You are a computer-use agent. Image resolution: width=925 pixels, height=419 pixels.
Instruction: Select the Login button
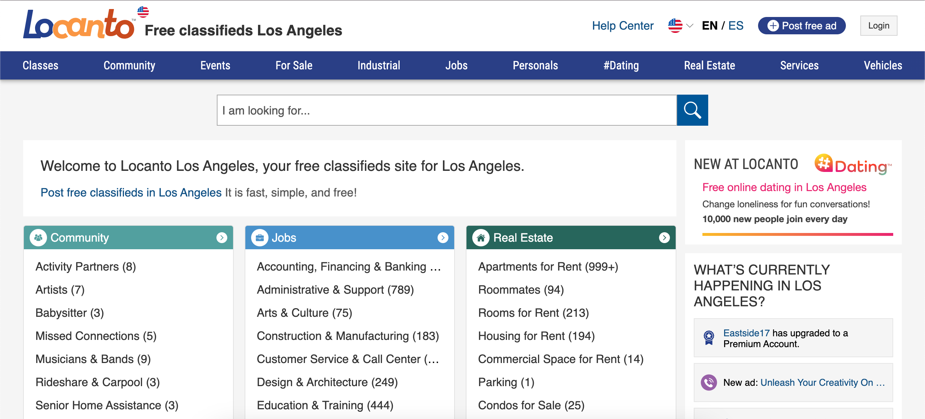tap(879, 25)
